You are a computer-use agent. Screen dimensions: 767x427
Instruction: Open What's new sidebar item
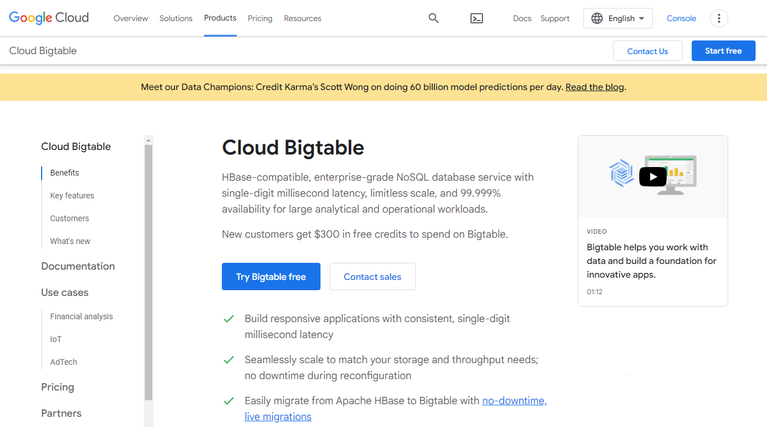[70, 241]
